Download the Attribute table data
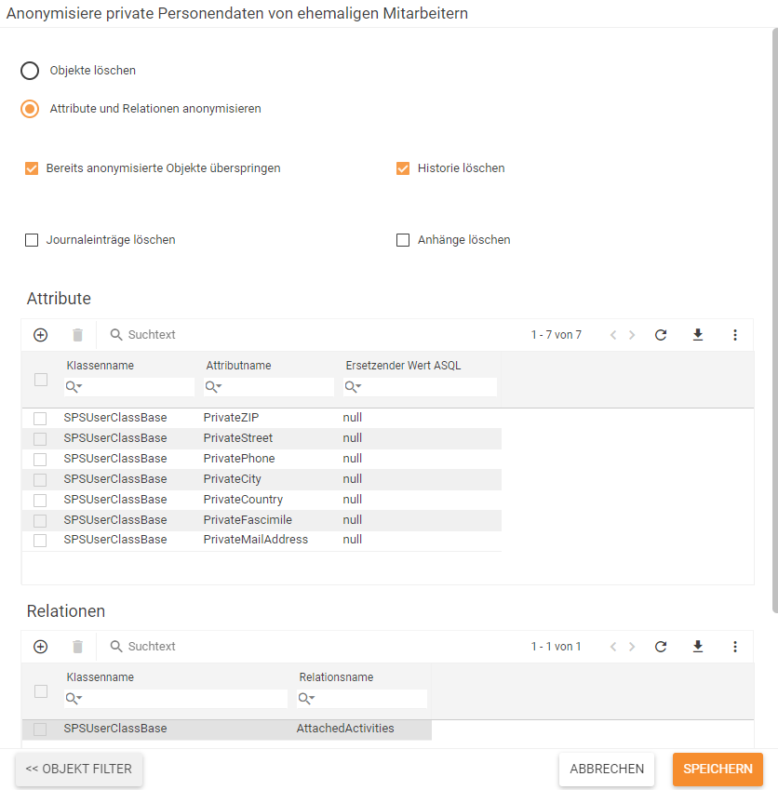Image resolution: width=778 pixels, height=790 pixels. point(698,335)
